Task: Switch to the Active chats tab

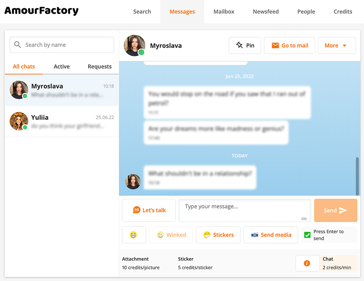Action: pos(62,67)
